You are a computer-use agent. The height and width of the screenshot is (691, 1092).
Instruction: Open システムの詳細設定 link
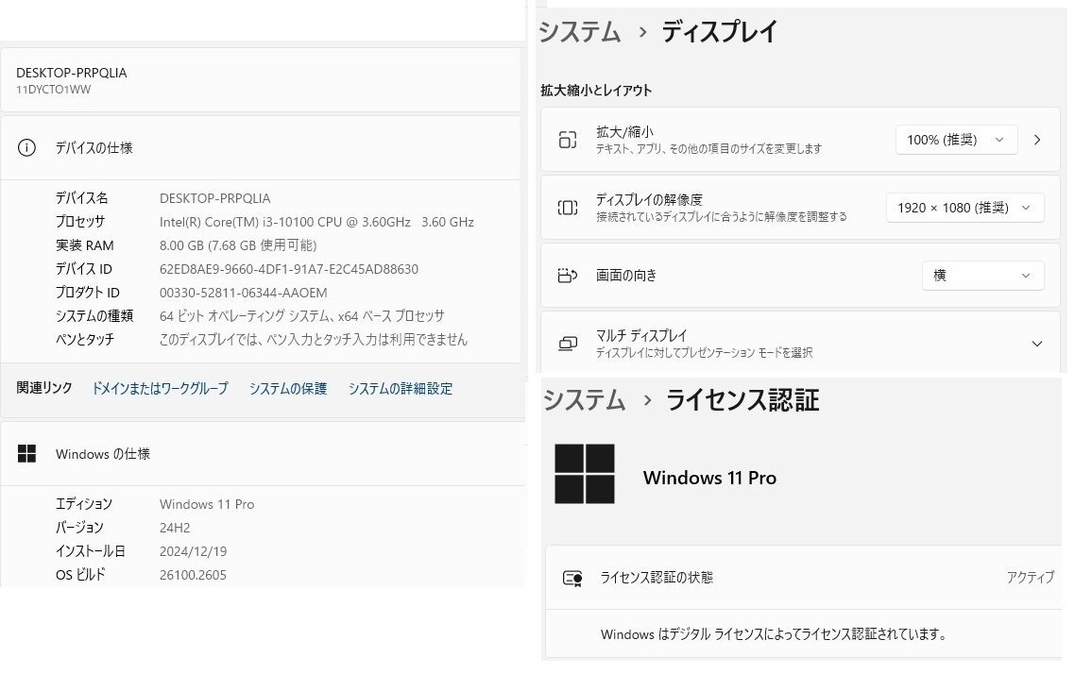tap(401, 388)
